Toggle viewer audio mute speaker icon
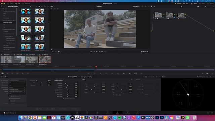The image size is (215, 121). pos(59,52)
